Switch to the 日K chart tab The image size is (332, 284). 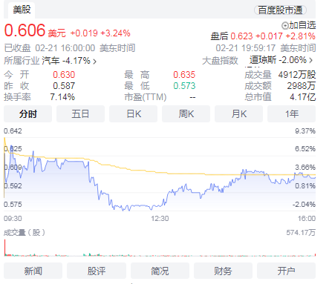tap(133, 114)
